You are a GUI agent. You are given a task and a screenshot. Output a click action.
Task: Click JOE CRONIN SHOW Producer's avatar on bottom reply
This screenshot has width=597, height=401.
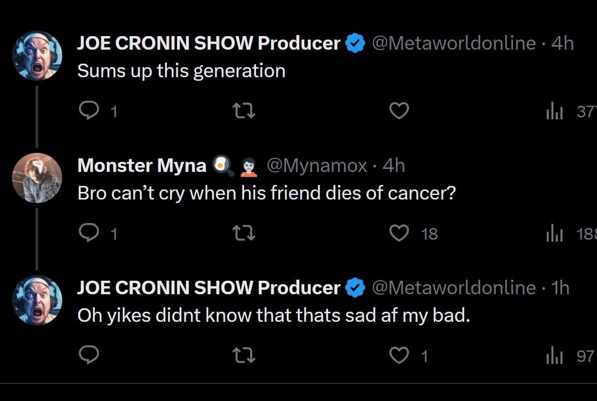(37, 300)
